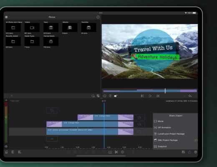Click the second bottom-left toolbar icon

(13, 152)
